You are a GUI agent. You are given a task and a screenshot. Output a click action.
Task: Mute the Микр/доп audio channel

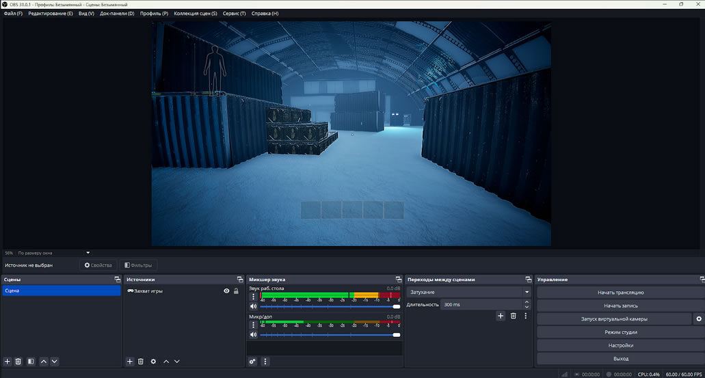click(253, 334)
